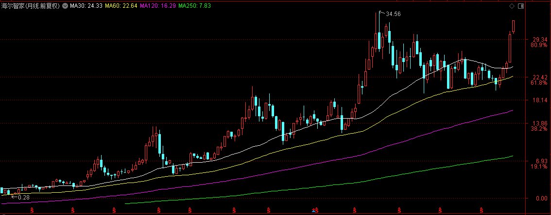This screenshot has height=215, width=551.
Task: Click the 38.2% retracement level label
Action: (540, 129)
